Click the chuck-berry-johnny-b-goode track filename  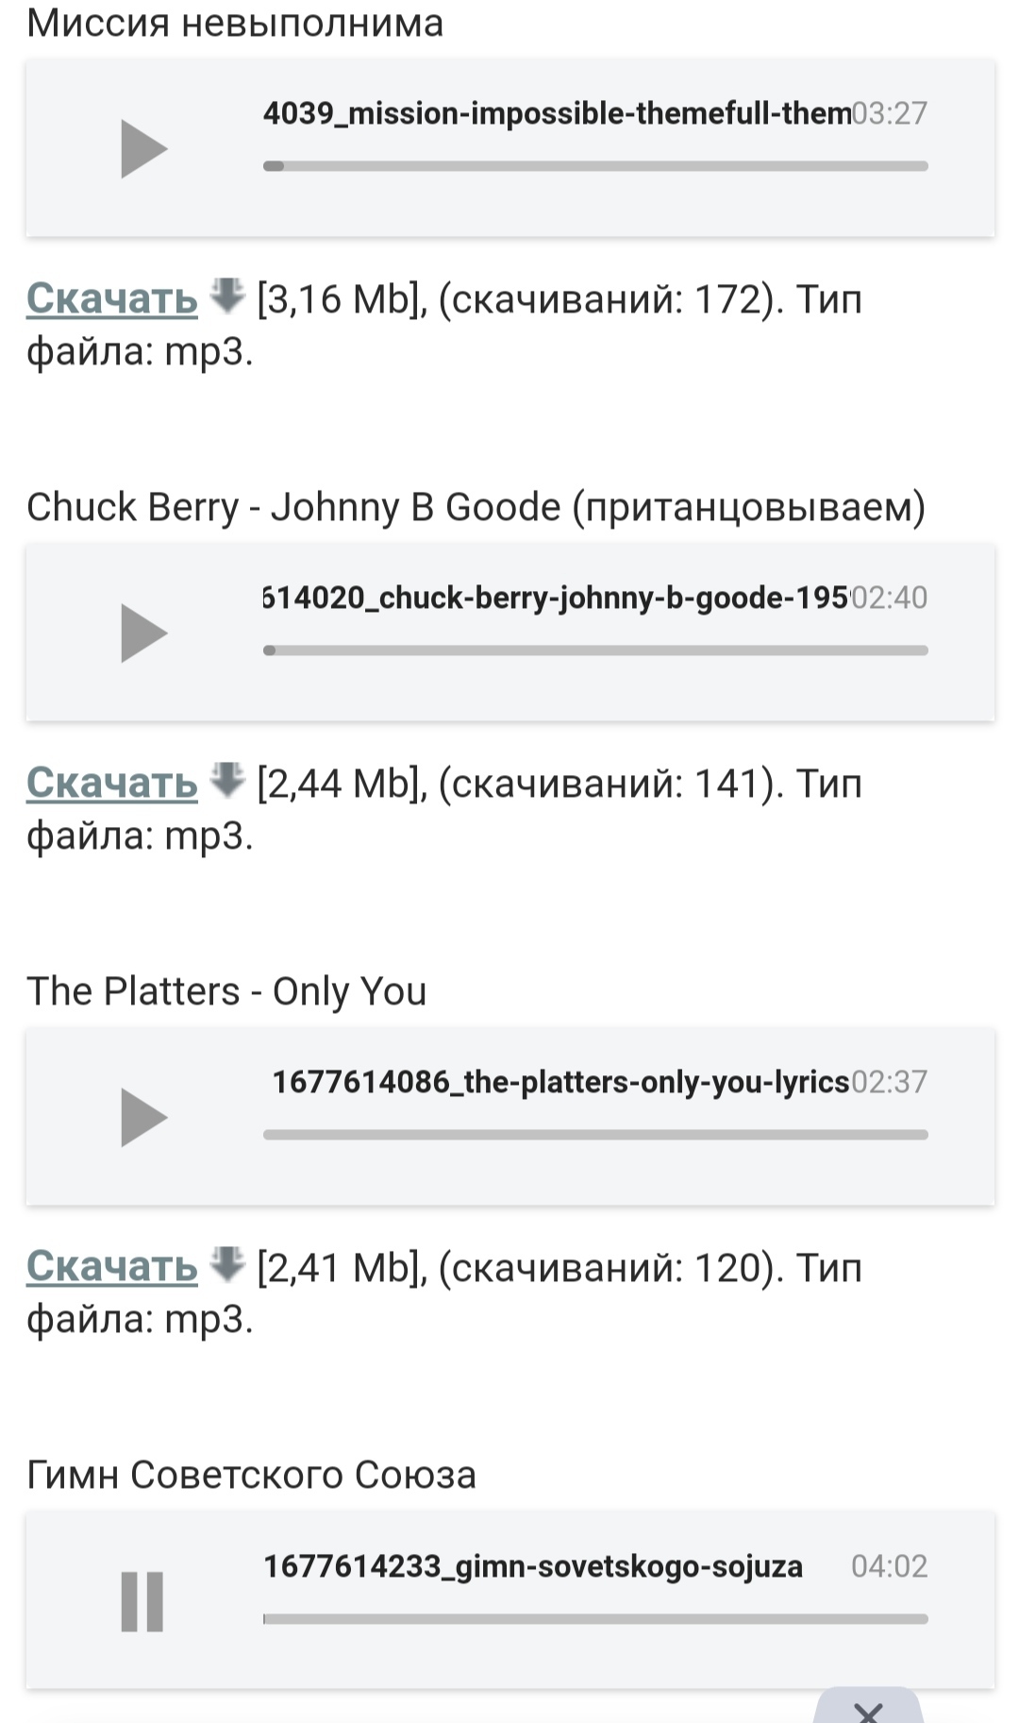pyautogui.click(x=555, y=599)
